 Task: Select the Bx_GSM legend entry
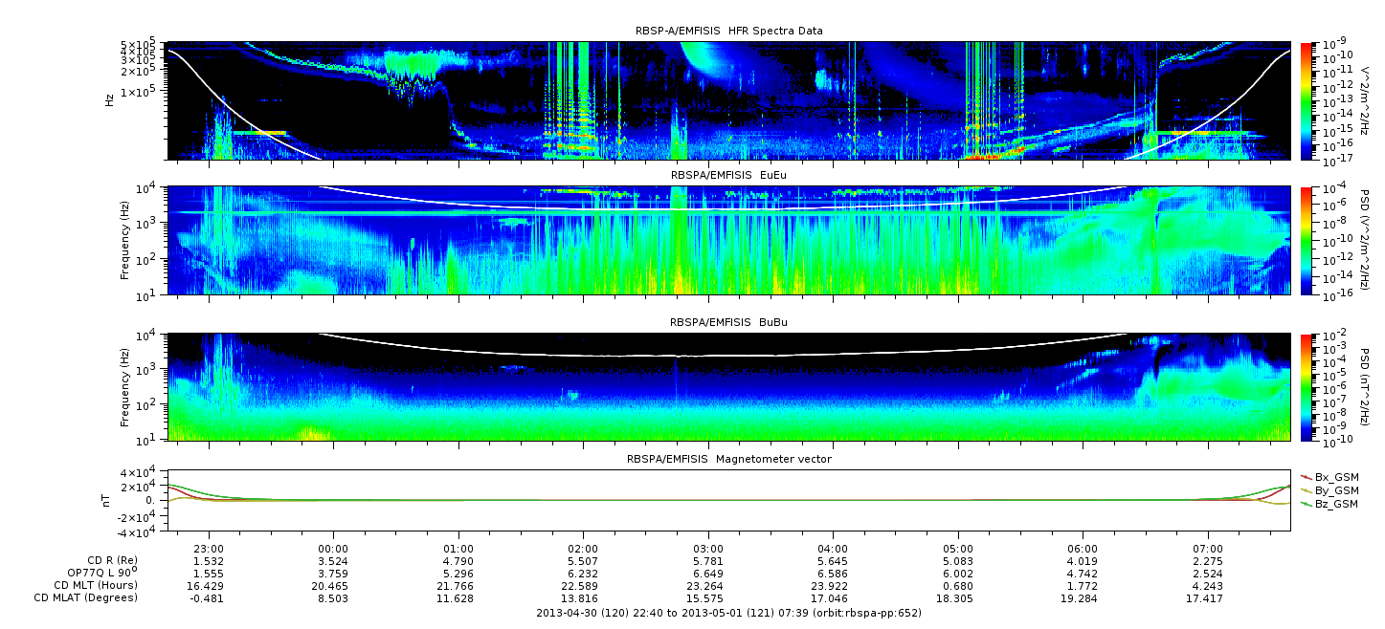tap(1336, 476)
